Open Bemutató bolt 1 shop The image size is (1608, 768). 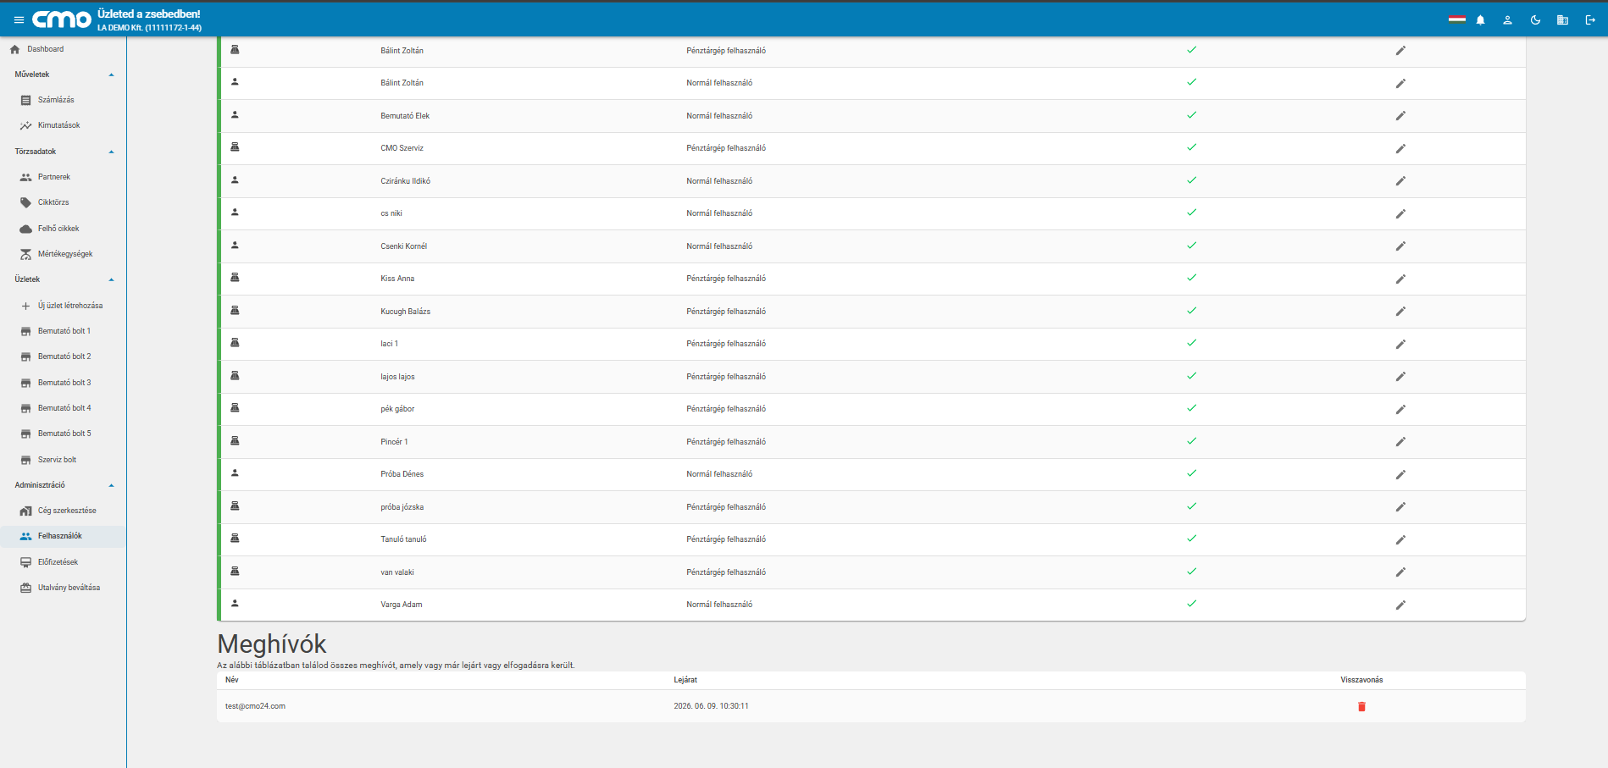point(63,331)
